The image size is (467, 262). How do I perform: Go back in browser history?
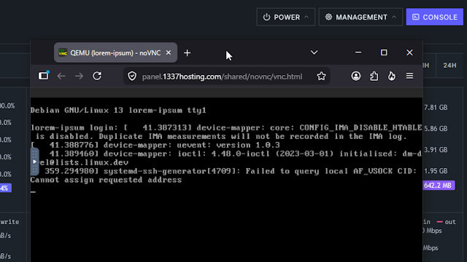61,76
